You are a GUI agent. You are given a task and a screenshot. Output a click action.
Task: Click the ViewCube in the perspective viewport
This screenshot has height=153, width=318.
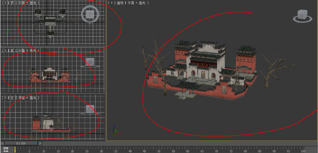[302, 16]
